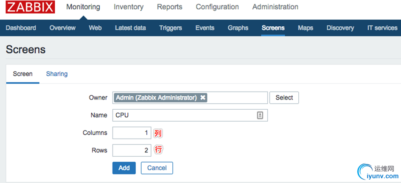Remove Admin owner tag with x icon

pos(203,98)
